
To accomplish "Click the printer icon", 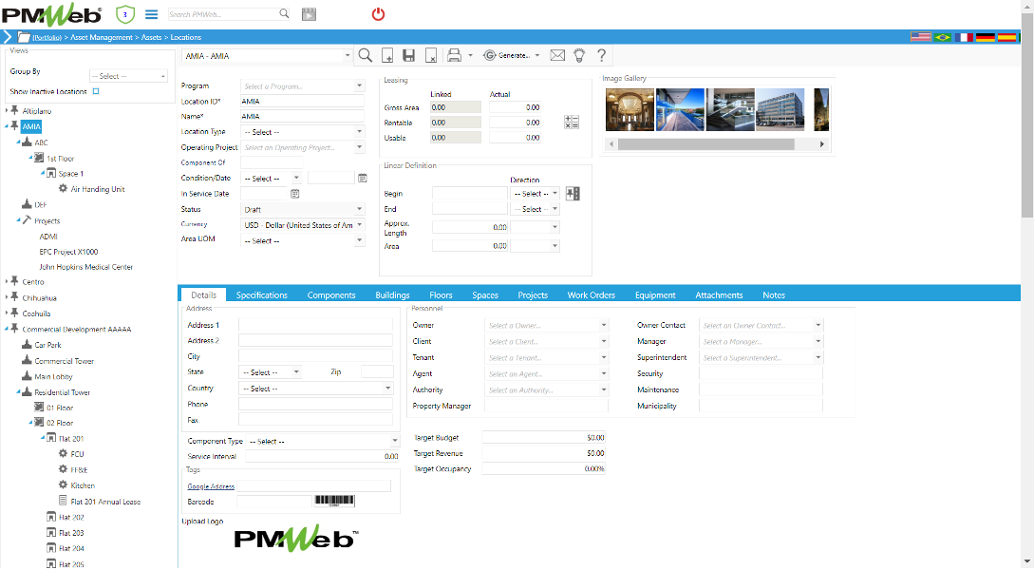I will coord(454,55).
